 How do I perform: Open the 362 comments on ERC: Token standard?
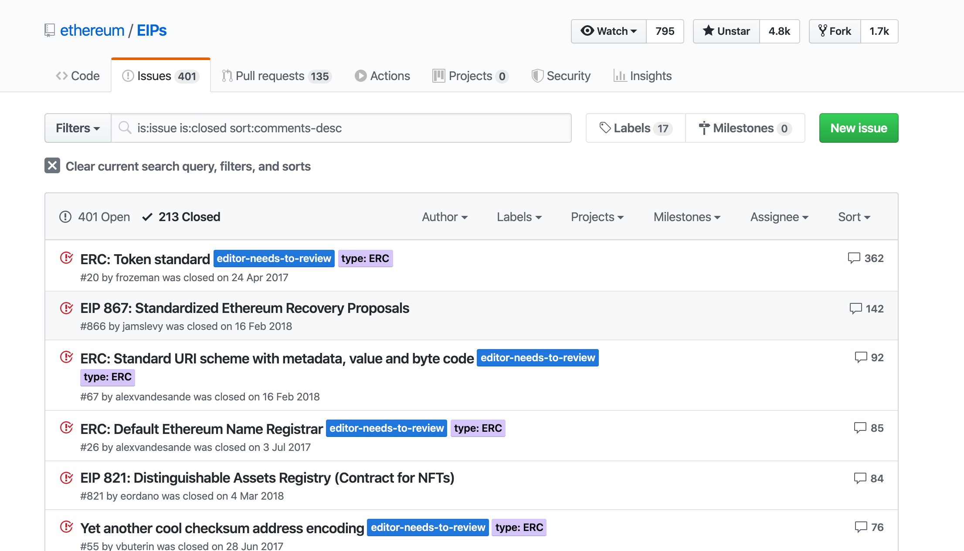coord(866,258)
